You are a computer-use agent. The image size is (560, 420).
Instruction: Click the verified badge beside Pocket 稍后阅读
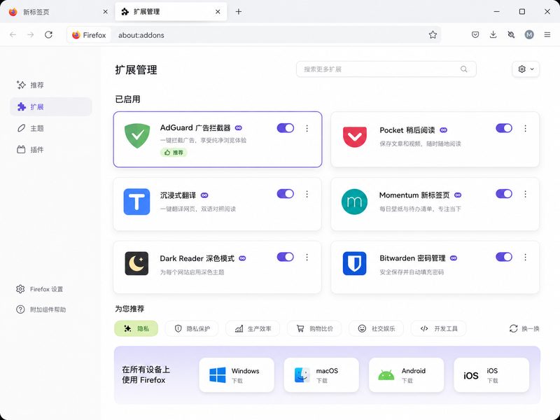(443, 130)
